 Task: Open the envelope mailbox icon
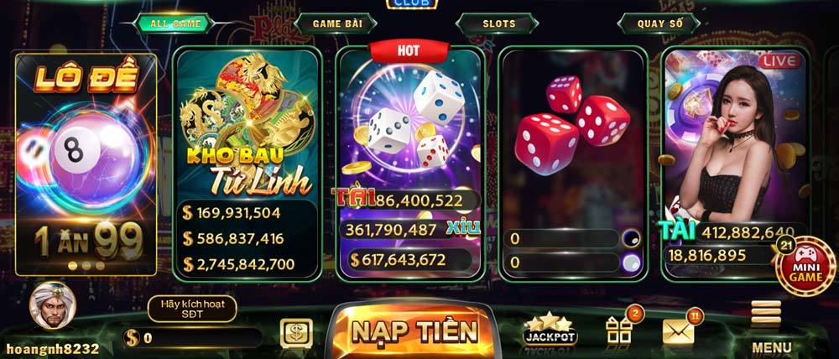679,332
